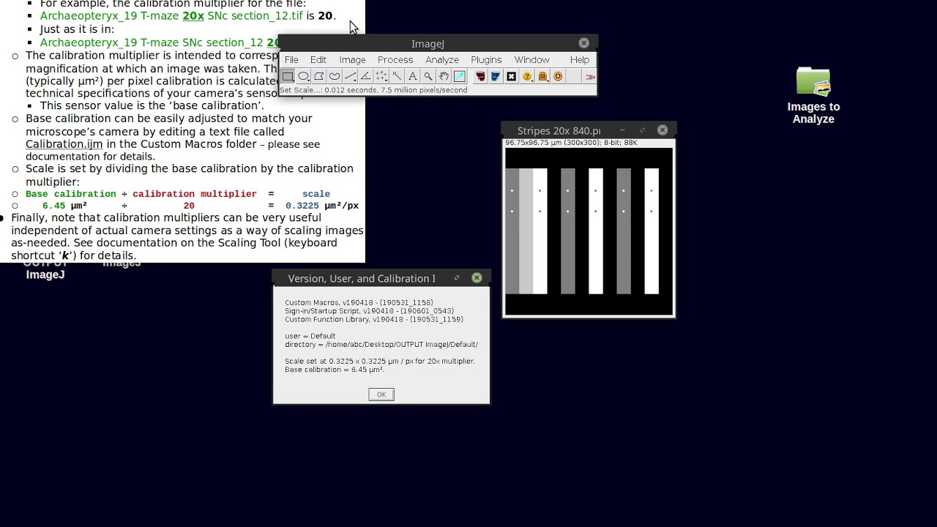Click the blue security-camera macro icon

point(496,76)
